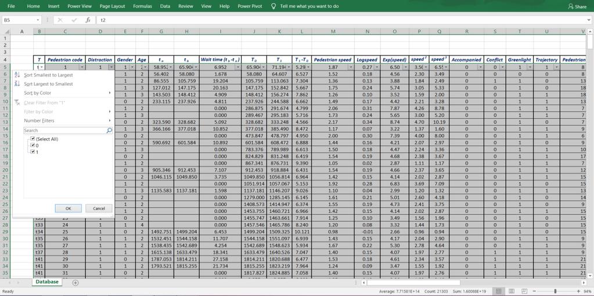Click OK in the filter menu
Viewport: 594px width, 296px height.
pos(68,208)
